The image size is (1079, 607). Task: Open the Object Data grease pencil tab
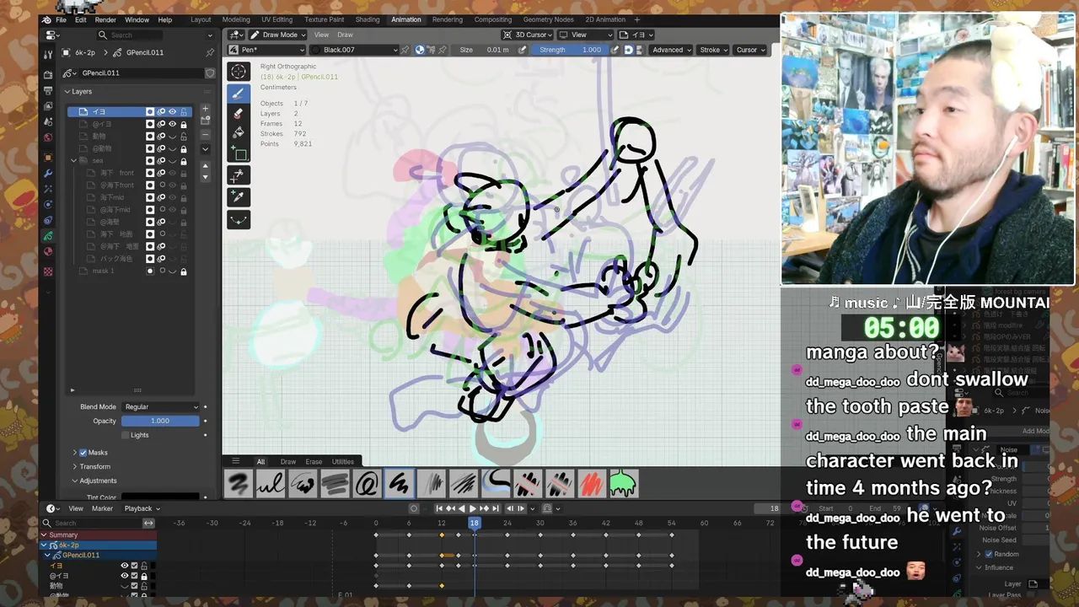48,235
